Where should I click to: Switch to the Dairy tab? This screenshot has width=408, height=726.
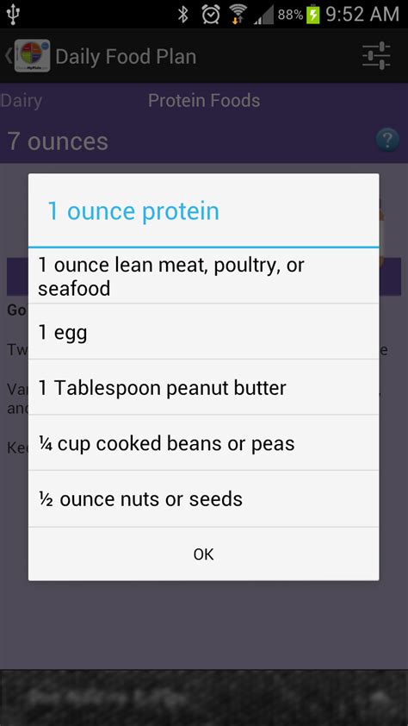pos(22,101)
